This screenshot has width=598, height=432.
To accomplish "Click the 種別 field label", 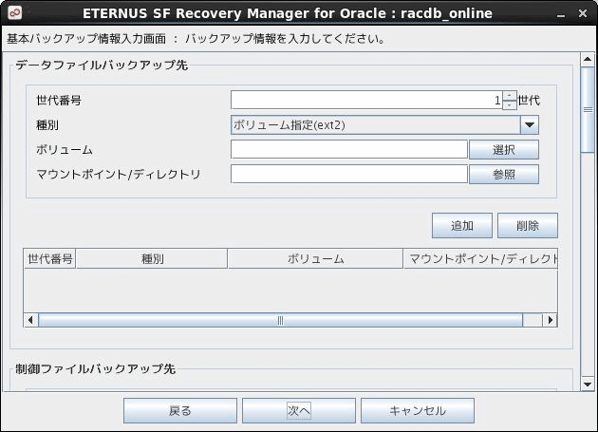I will tap(47, 124).
